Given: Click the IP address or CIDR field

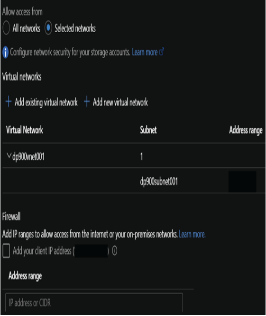Looking at the screenshot, I should point(94,303).
